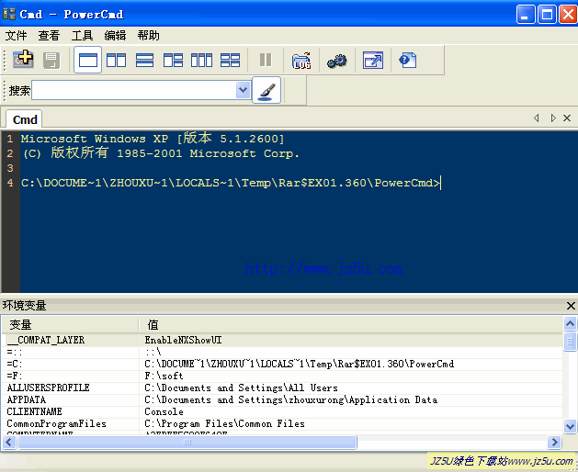Viewport: 578px width, 472px height.
Task: Maximize the PowerCmd window
Action: tap(547, 15)
